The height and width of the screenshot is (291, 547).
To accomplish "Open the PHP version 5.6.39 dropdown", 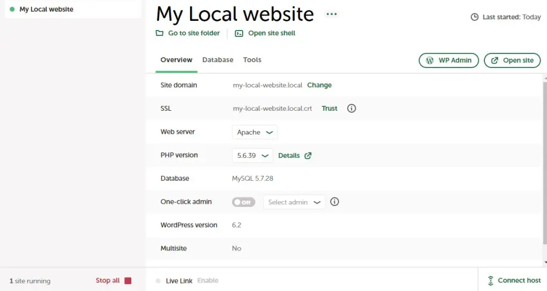I will click(252, 156).
